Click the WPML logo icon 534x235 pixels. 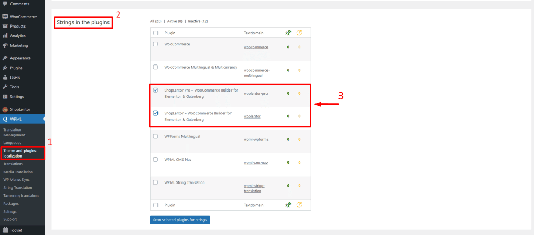pos(5,119)
